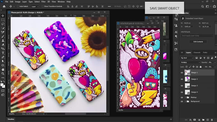The height and width of the screenshot is (122, 217).
Task: Select the Clone Stamp tool
Action: click(x=3, y=40)
